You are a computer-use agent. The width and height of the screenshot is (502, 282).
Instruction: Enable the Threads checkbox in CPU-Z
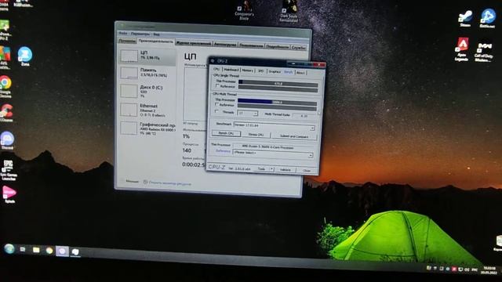pyautogui.click(x=216, y=112)
